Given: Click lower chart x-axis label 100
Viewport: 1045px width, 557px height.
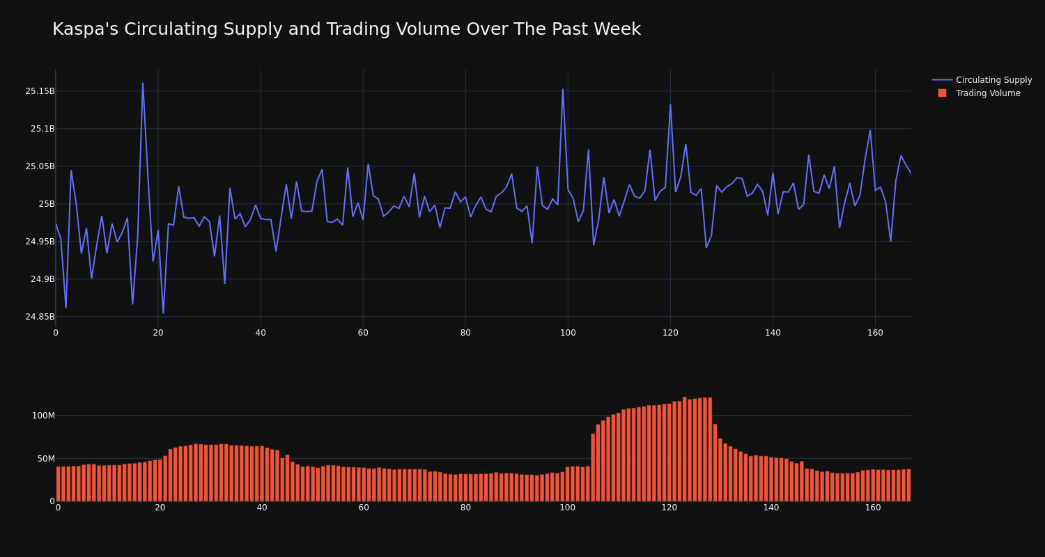Looking at the screenshot, I should point(568,508).
